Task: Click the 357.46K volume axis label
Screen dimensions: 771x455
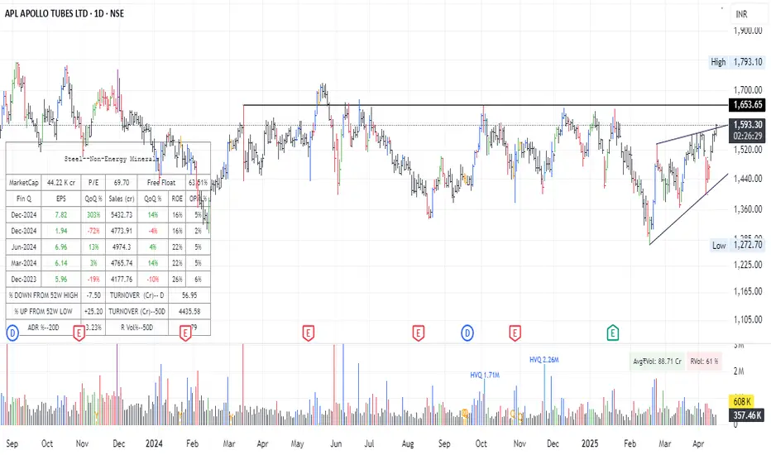Action: (747, 415)
